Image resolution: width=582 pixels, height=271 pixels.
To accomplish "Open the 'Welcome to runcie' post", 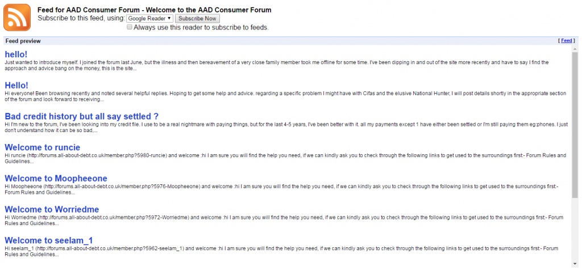I will click(42, 147).
